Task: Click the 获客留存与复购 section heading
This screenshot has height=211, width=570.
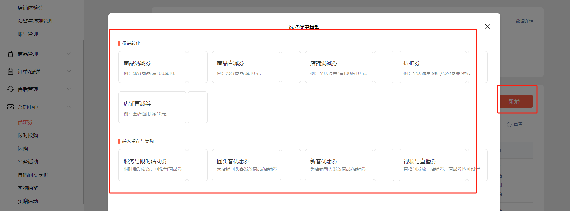Action: pyautogui.click(x=138, y=141)
